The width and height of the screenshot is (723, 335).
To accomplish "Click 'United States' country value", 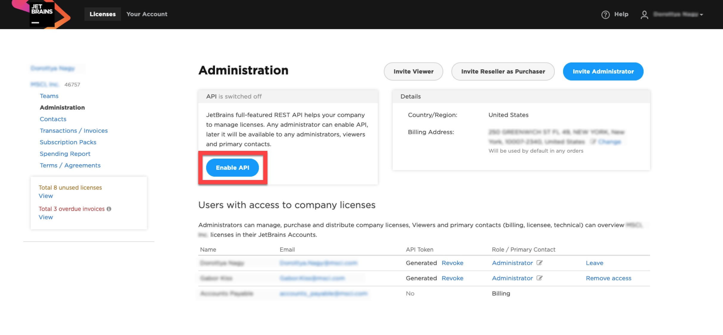I will 508,115.
